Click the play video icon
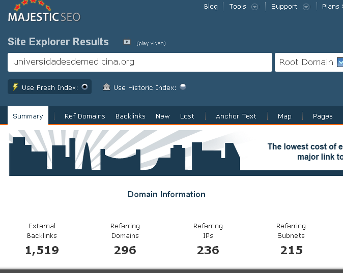The height and width of the screenshot is (273, 343). click(127, 42)
